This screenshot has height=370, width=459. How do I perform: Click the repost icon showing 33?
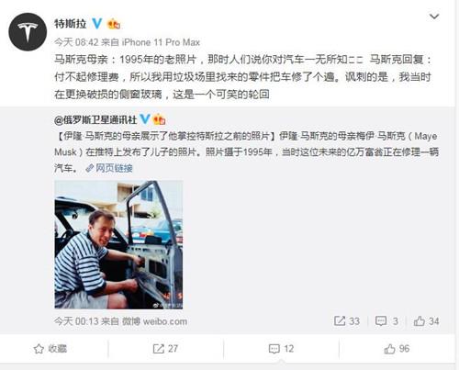(x=347, y=321)
